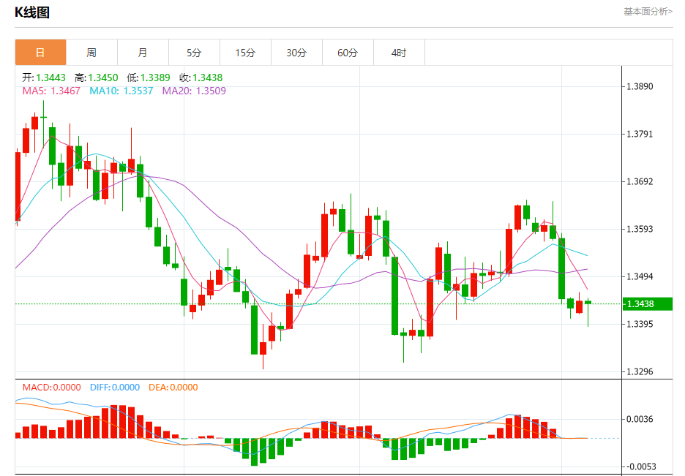Screen dimensions: 685x476
Task: Click the open price 1.3443
Action: [x=50, y=78]
